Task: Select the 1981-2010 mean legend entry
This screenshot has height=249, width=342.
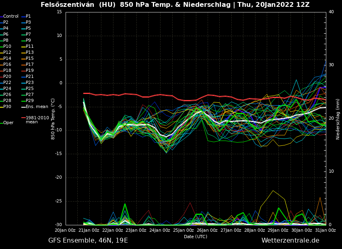Action: 37,120
